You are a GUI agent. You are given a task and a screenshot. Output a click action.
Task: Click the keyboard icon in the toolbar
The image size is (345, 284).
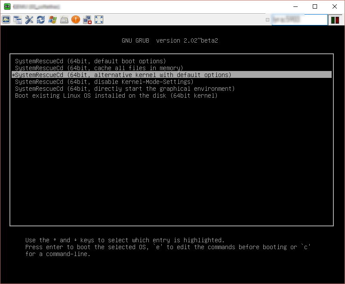click(x=64, y=19)
